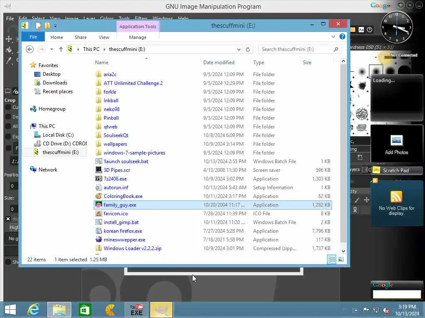This screenshot has height=318, width=425.
Task: Open the Windows Store taskbar icon
Action: point(85,310)
